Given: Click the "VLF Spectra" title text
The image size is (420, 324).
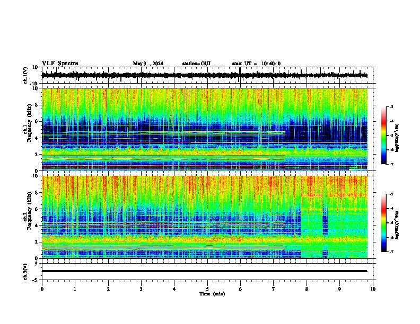Looking at the screenshot, I should (60, 63).
